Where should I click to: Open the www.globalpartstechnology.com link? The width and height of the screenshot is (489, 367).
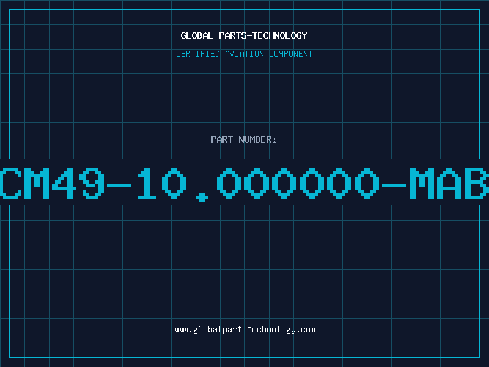tap(244, 330)
